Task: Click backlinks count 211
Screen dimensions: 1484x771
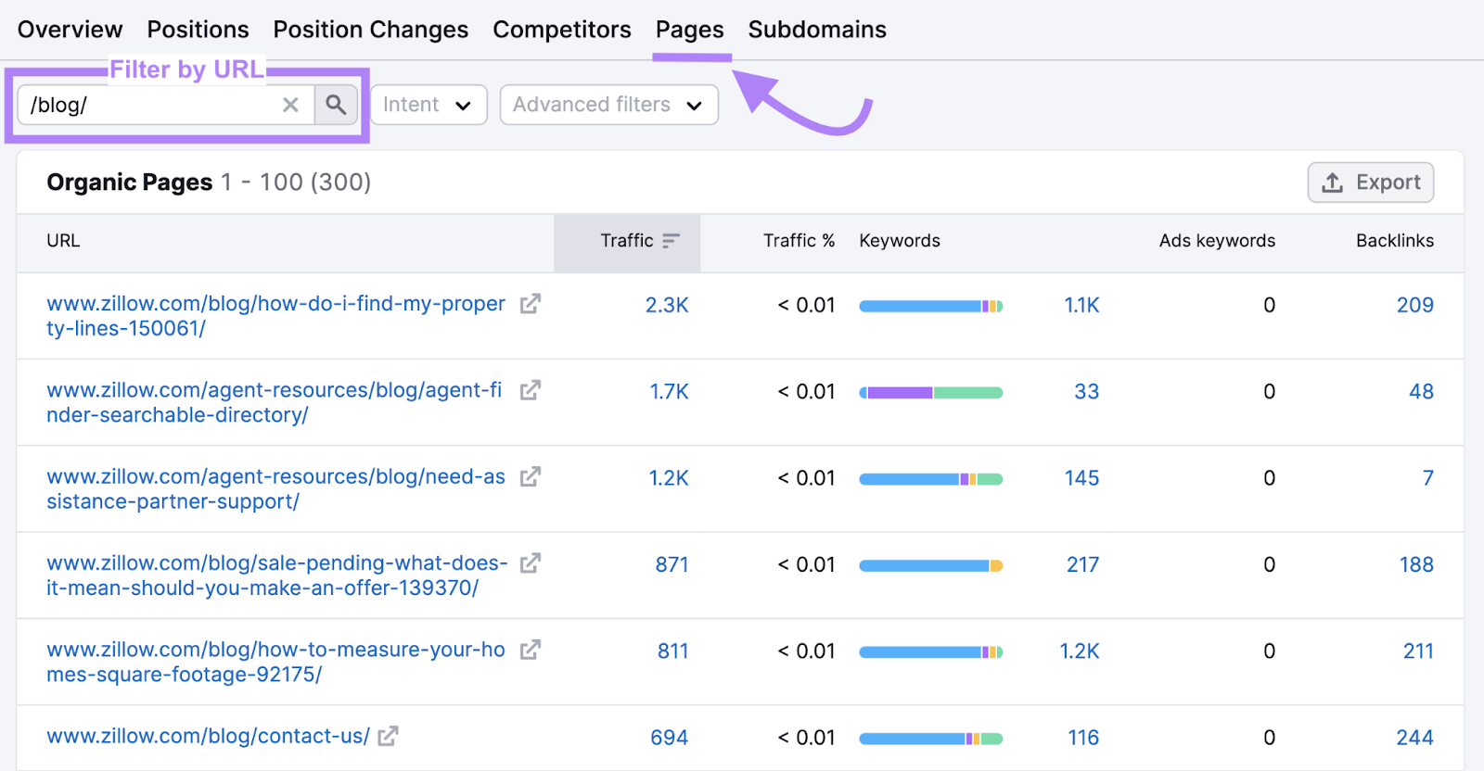Action: coord(1418,651)
